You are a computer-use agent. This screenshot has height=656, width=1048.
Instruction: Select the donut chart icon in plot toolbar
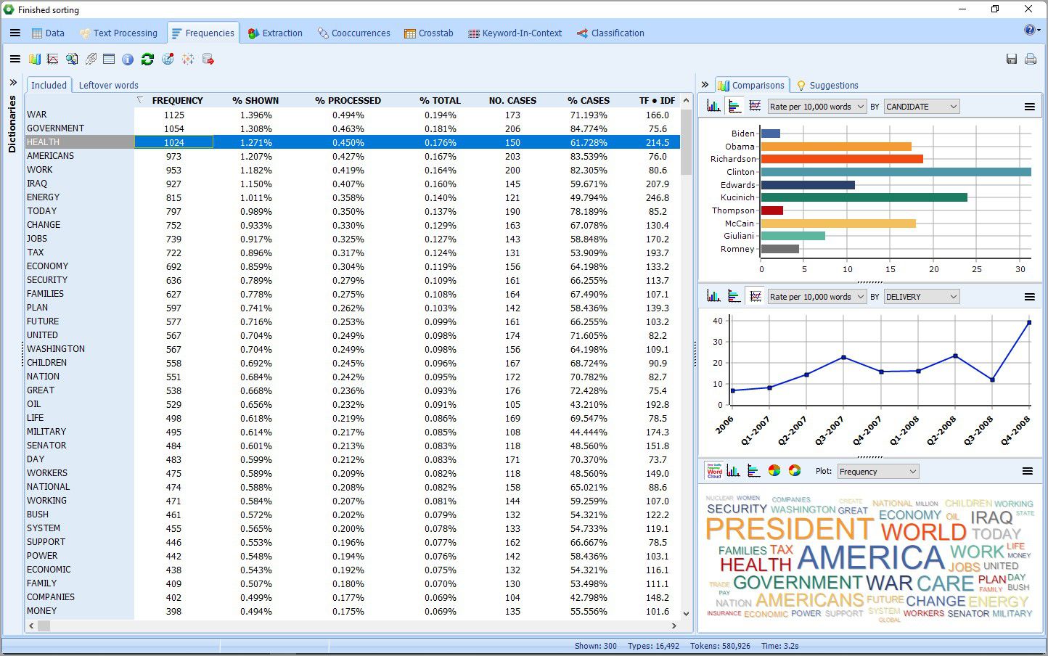[795, 471]
